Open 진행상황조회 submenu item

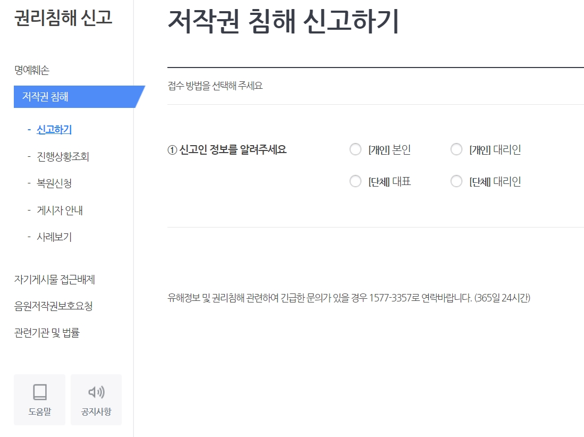click(x=63, y=156)
